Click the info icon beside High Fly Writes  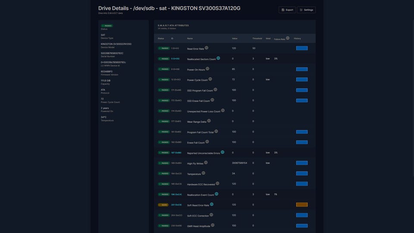coord(206,163)
